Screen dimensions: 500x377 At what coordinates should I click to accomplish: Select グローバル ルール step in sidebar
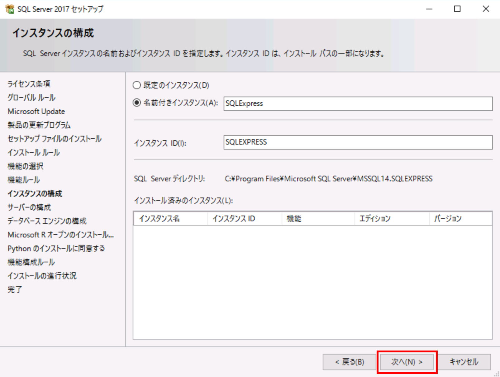tap(31, 98)
